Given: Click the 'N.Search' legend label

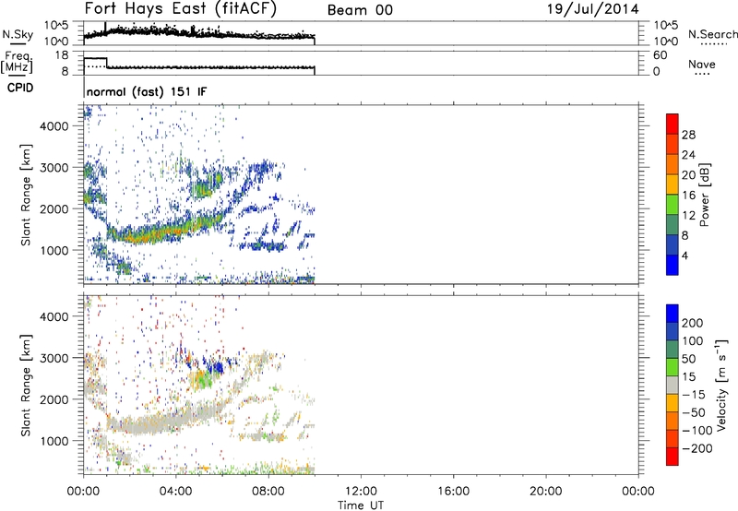Looking at the screenshot, I should coord(712,34).
